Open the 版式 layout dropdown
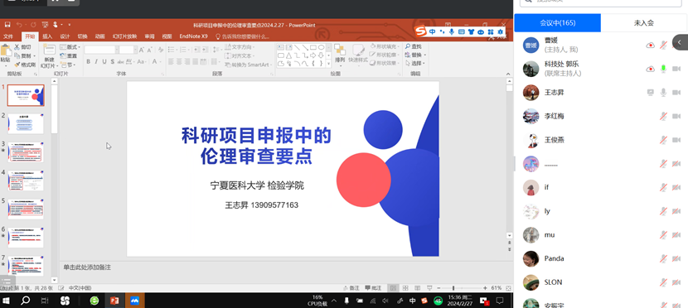The image size is (688, 308). 70,47
